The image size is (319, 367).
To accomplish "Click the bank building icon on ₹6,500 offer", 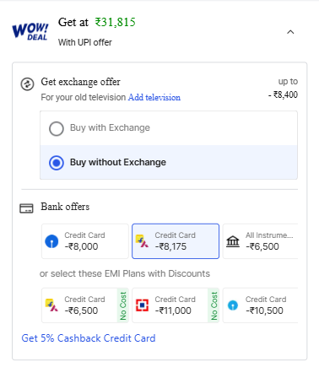I will point(233,241).
